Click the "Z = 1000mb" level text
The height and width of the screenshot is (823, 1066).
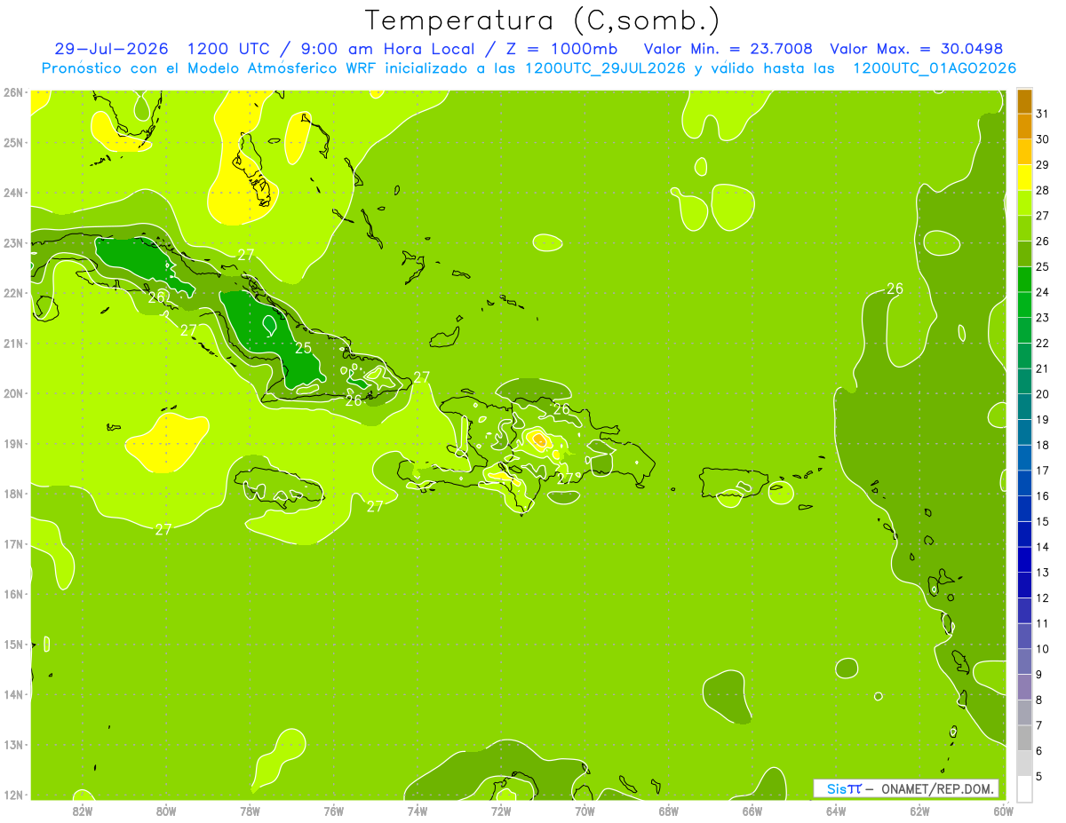561,48
